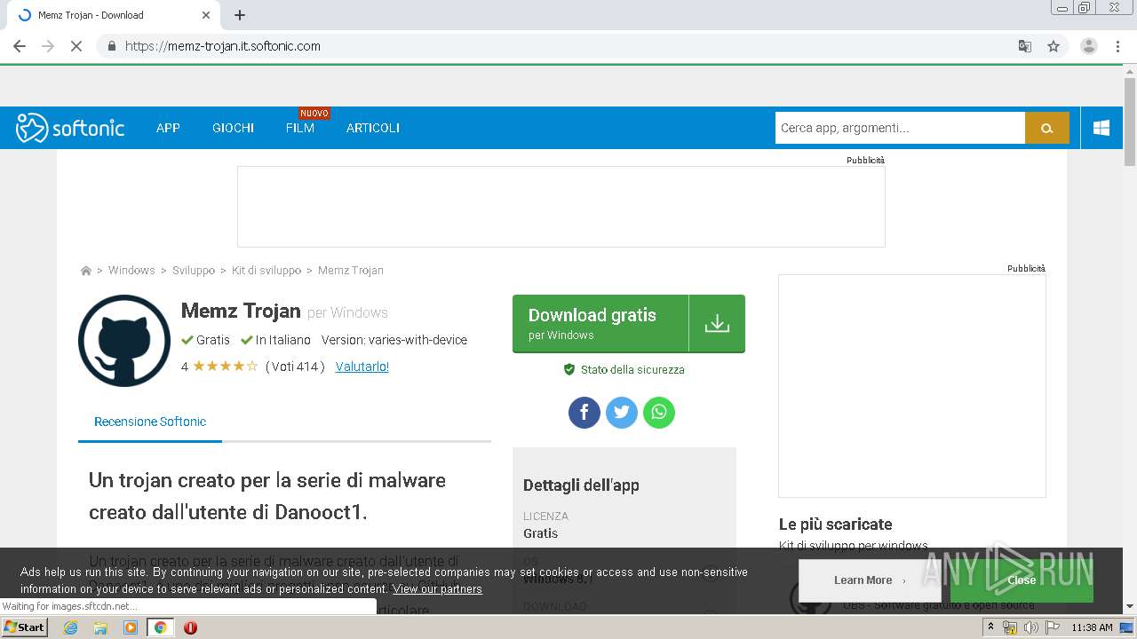
Task: Click the Le più scaricate heading
Action: (835, 525)
